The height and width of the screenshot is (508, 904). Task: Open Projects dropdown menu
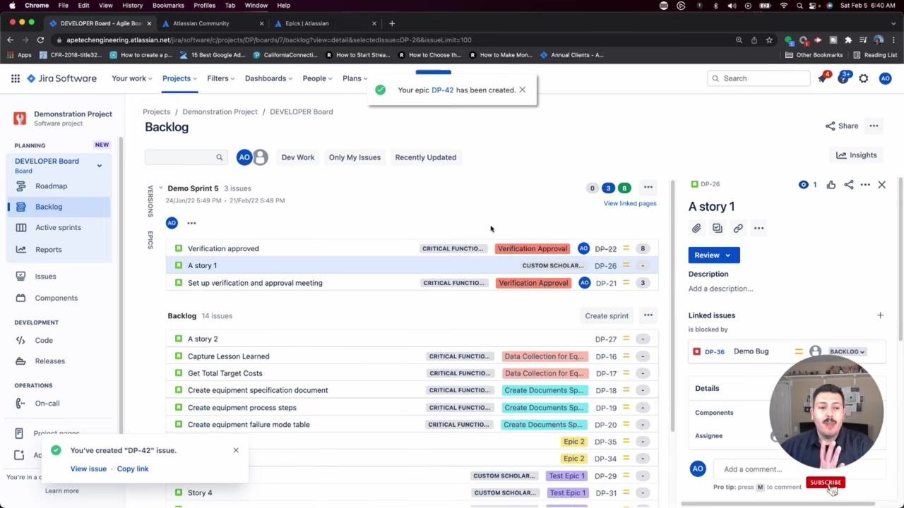(x=180, y=78)
